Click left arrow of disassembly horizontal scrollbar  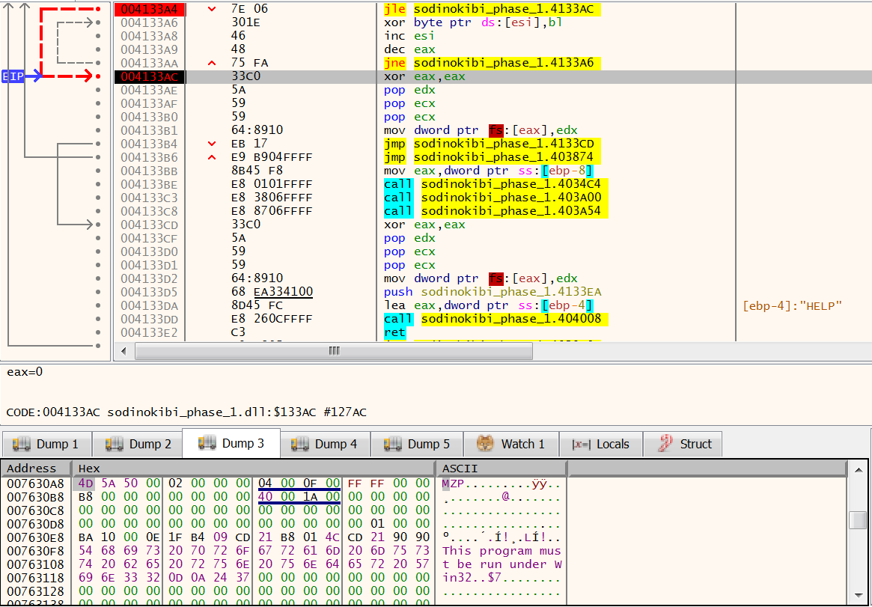pyautogui.click(x=123, y=351)
